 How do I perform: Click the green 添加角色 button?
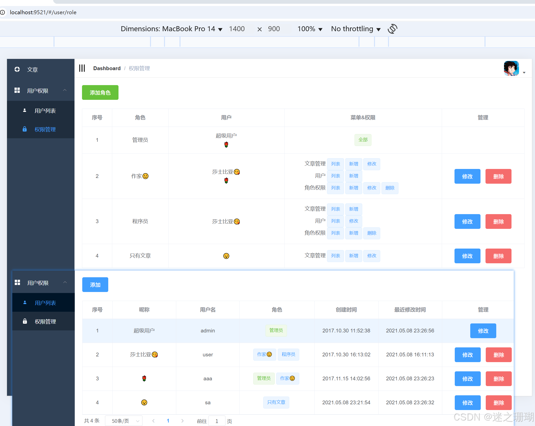click(100, 93)
